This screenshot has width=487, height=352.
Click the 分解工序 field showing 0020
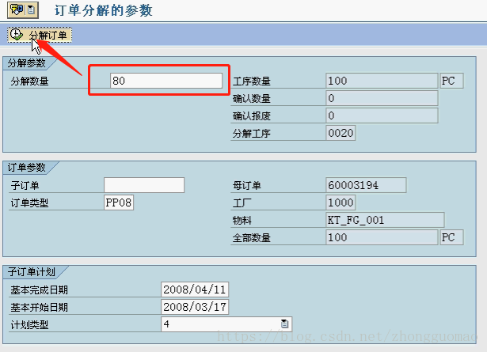341,133
